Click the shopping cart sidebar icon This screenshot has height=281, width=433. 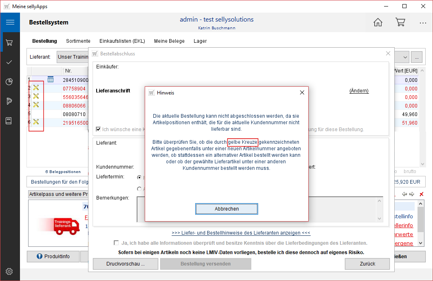[10, 42]
